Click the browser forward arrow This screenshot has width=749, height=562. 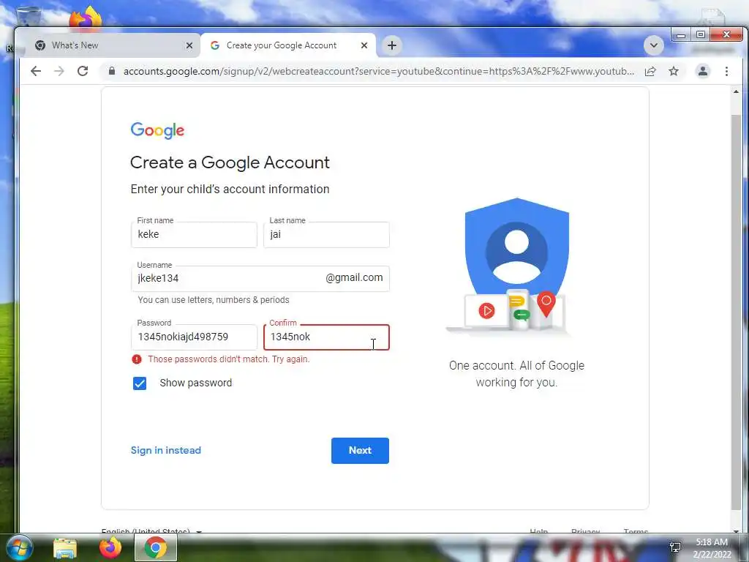coord(59,71)
